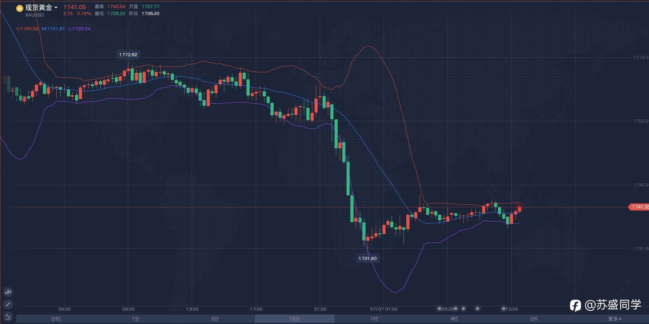Viewport: 649px width, 324px height.
Task: Click the upper band value U:1760.39
Action: pyautogui.click(x=27, y=28)
